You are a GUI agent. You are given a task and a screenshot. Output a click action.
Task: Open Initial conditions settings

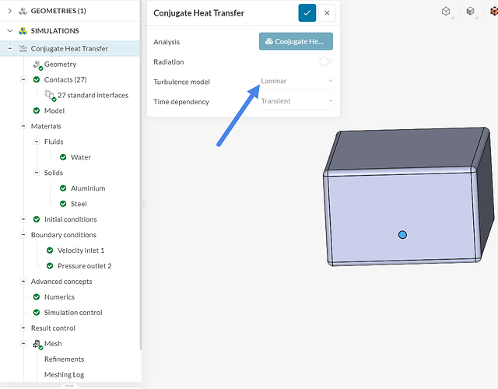point(71,219)
